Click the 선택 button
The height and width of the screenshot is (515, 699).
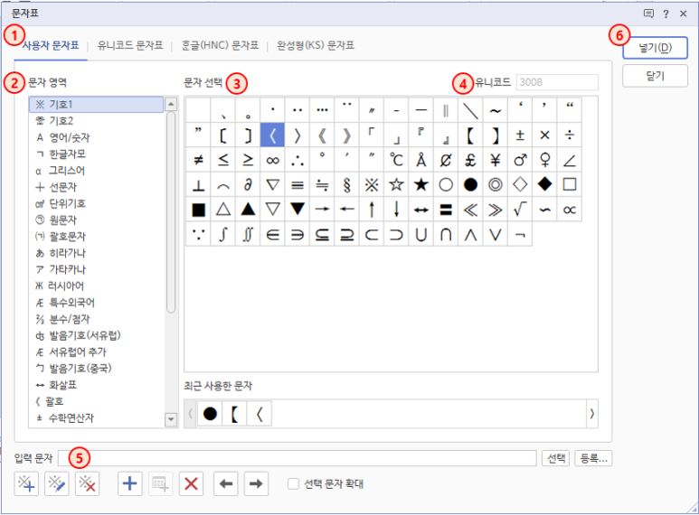coord(556,458)
